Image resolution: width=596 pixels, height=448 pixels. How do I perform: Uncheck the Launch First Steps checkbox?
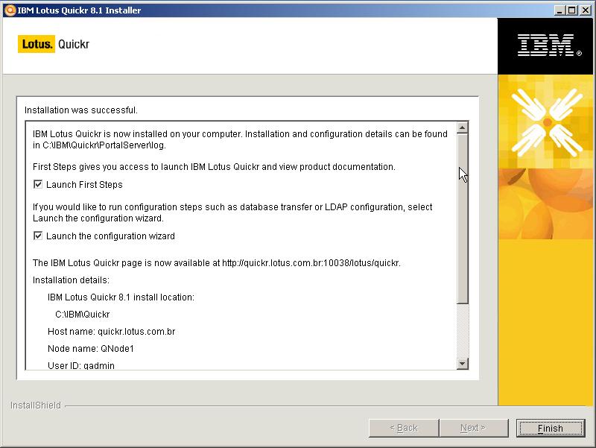point(38,184)
